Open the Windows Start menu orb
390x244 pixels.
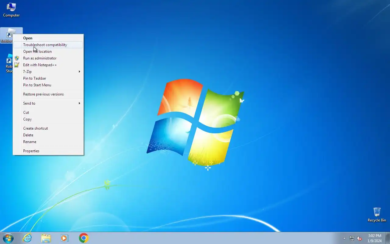[8, 238]
